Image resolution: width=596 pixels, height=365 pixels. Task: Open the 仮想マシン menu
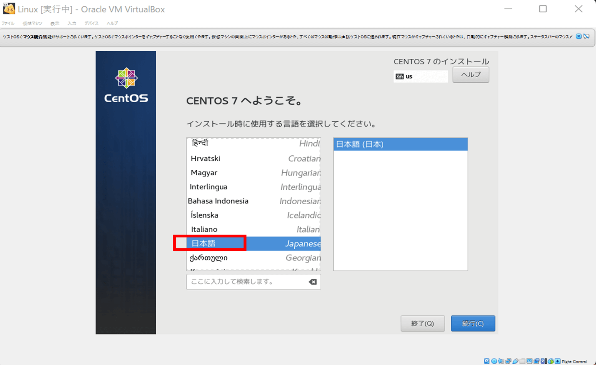[x=32, y=23]
